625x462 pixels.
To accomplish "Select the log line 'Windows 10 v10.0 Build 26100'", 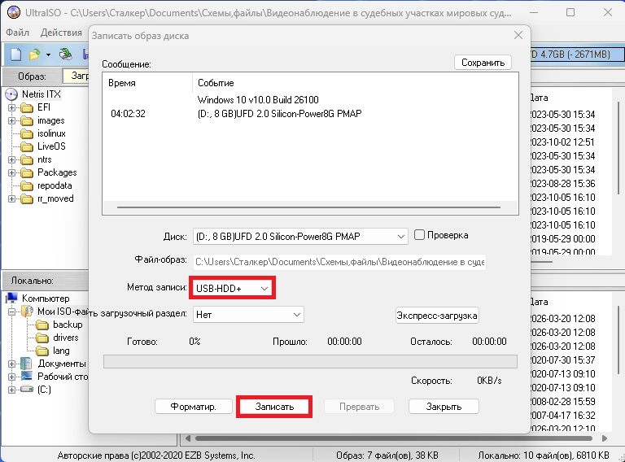I will tap(258, 99).
